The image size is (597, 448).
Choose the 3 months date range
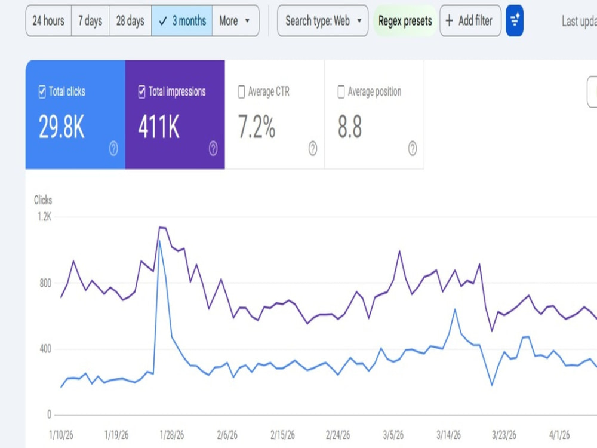tap(182, 20)
